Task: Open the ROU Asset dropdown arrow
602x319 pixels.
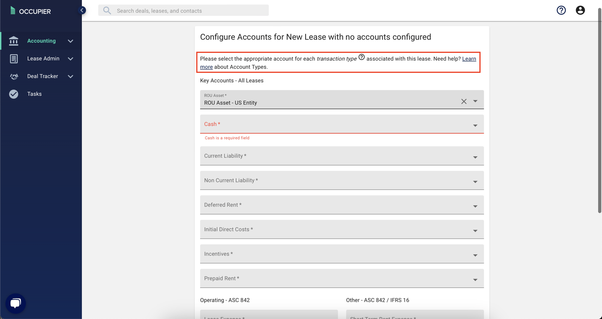Action: click(x=475, y=101)
